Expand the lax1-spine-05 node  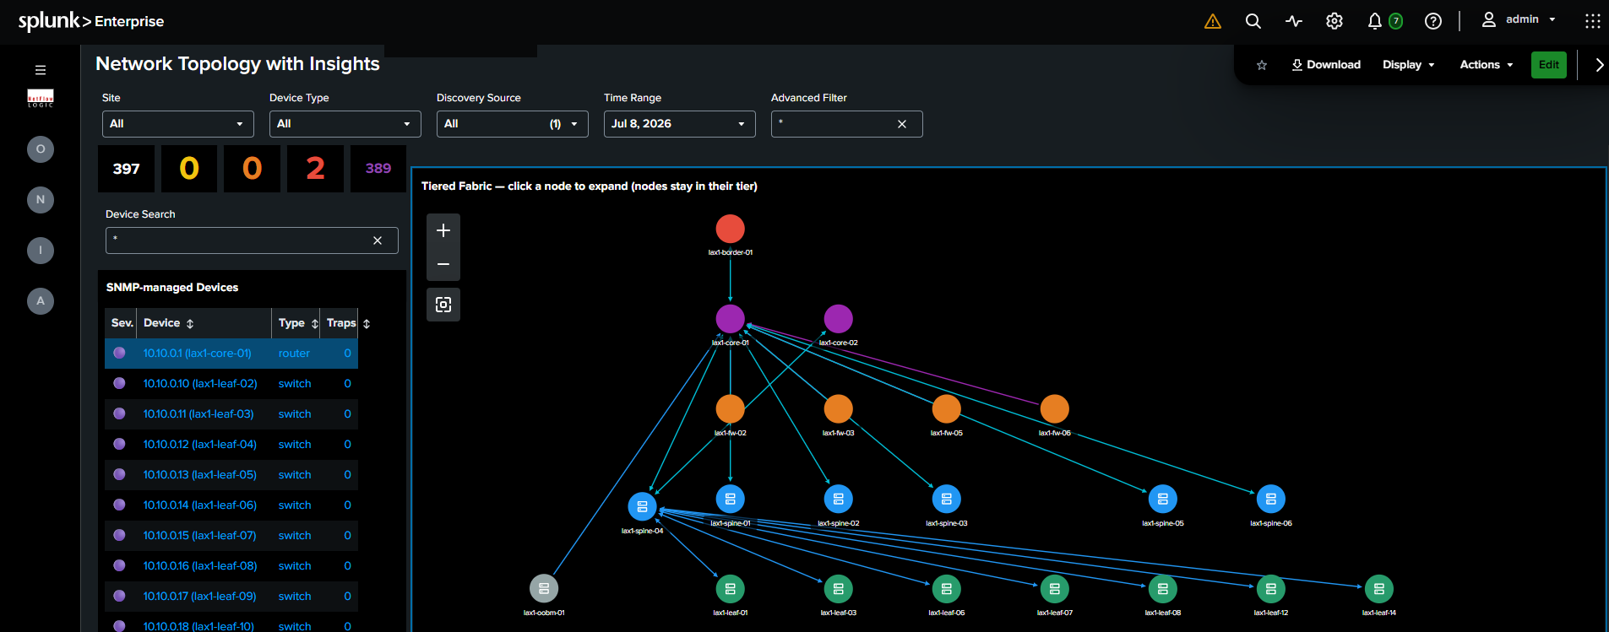(1162, 499)
